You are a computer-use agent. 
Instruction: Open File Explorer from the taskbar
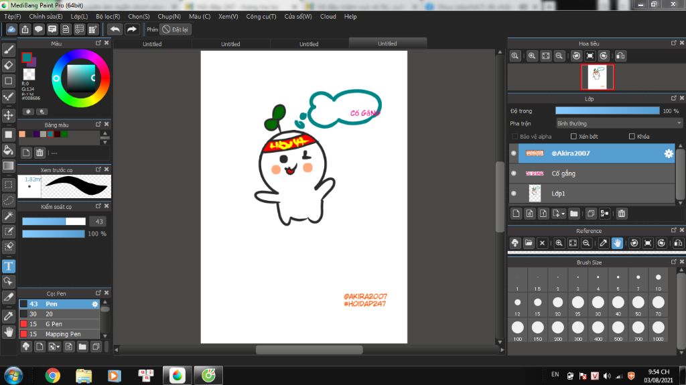pyautogui.click(x=84, y=376)
